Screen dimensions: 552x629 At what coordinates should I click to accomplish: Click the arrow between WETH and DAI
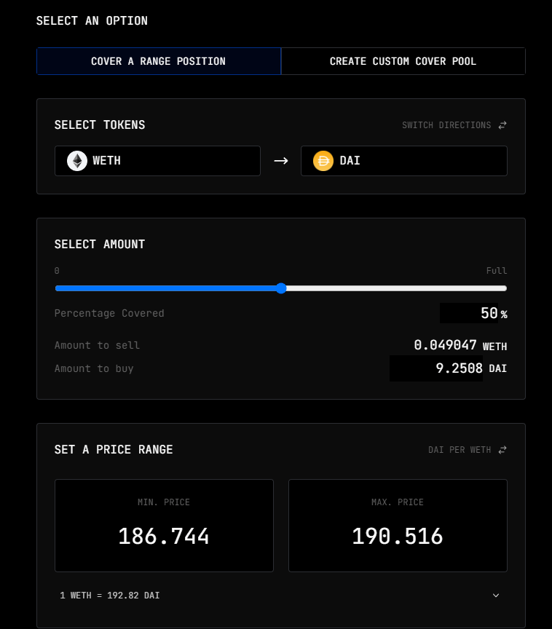click(281, 161)
